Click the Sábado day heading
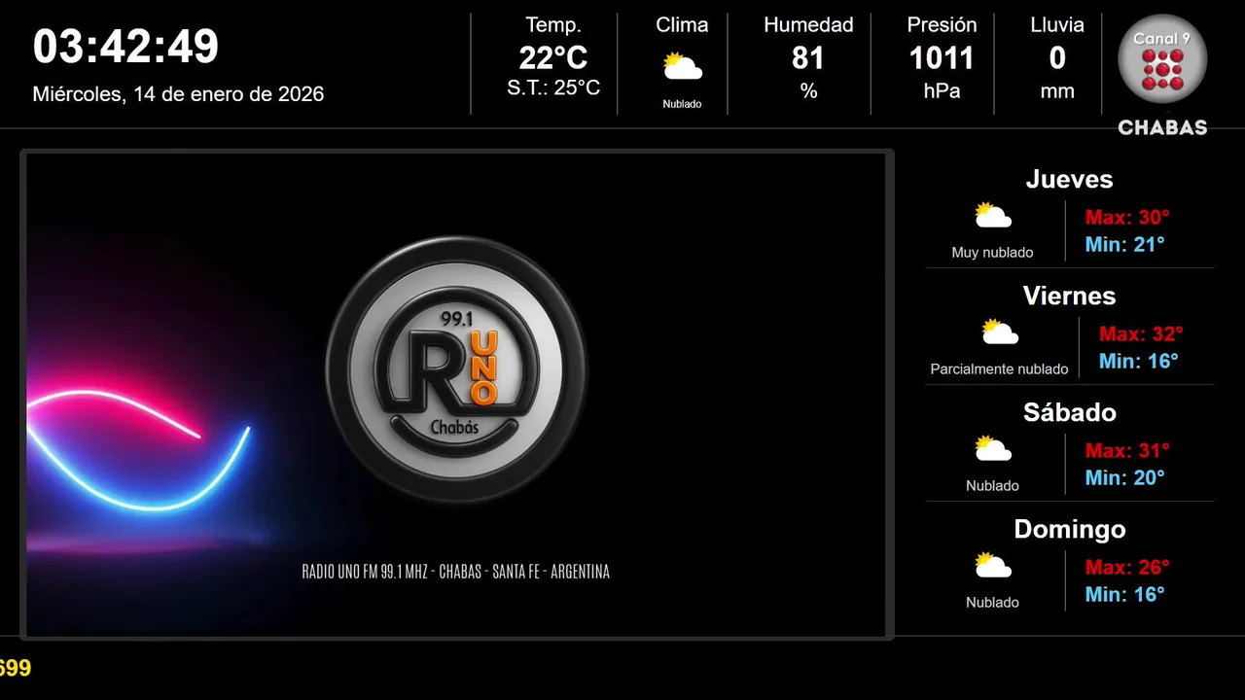The height and width of the screenshot is (700, 1245). coord(1069,412)
